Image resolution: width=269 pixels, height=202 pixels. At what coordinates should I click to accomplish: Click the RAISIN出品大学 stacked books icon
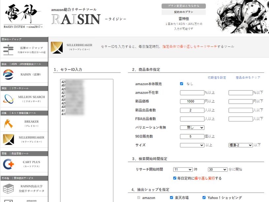click(x=8, y=189)
